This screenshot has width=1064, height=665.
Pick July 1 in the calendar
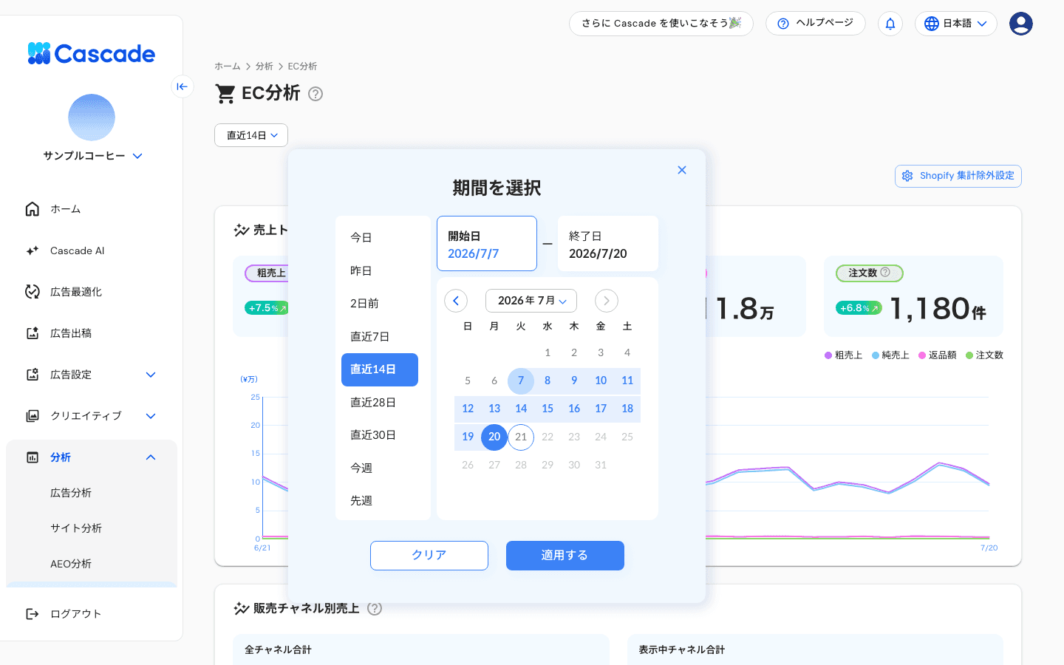[548, 352]
